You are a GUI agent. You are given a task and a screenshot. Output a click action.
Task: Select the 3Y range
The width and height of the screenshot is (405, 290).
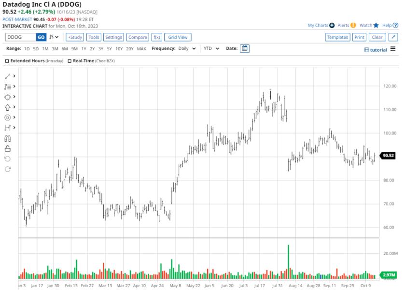pyautogui.click(x=101, y=49)
